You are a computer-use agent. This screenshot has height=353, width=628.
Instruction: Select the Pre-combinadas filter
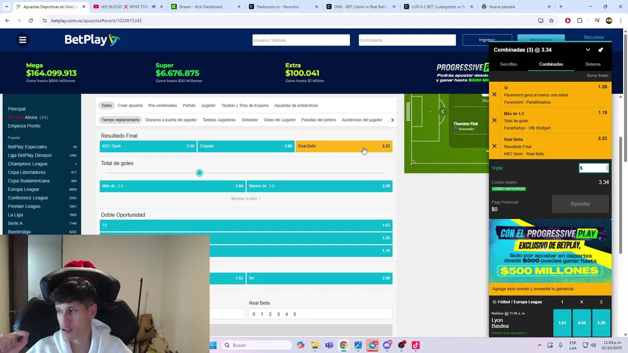[x=162, y=105]
